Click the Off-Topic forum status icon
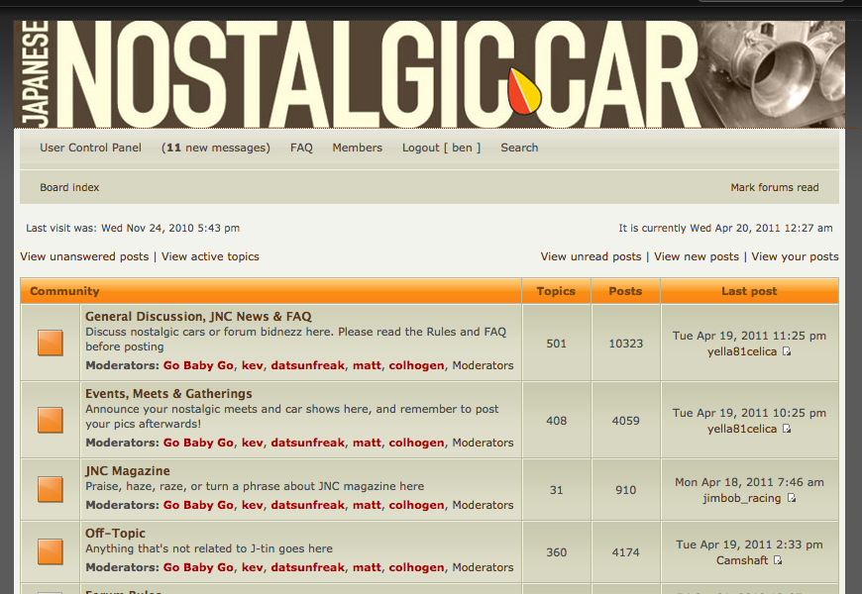862x594 pixels. click(x=50, y=551)
